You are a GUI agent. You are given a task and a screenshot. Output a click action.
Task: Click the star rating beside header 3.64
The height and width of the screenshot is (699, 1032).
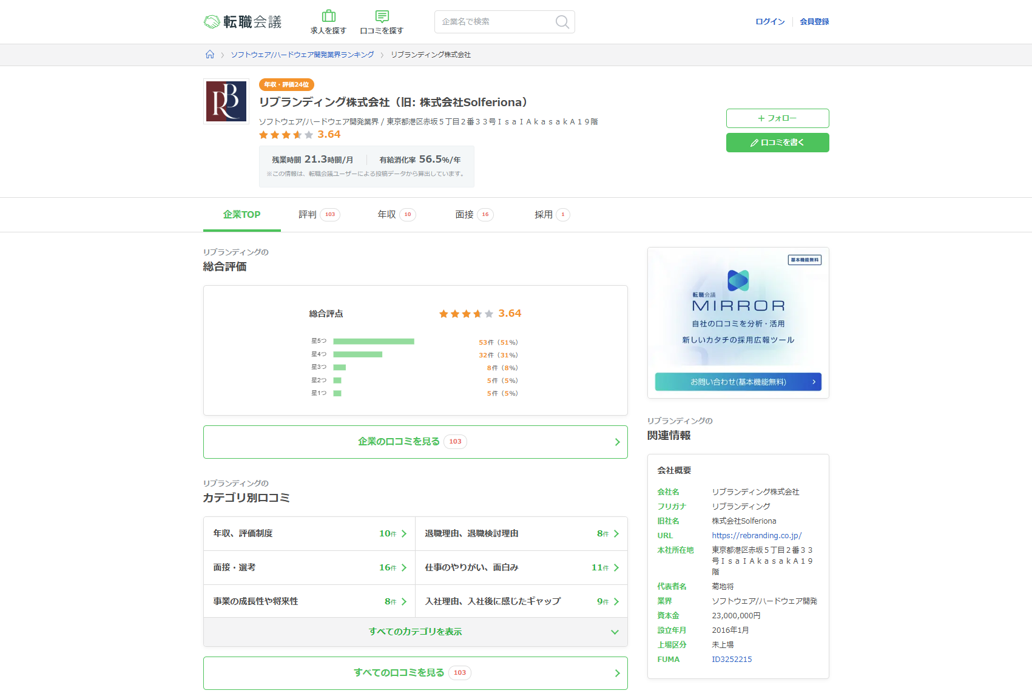(286, 135)
